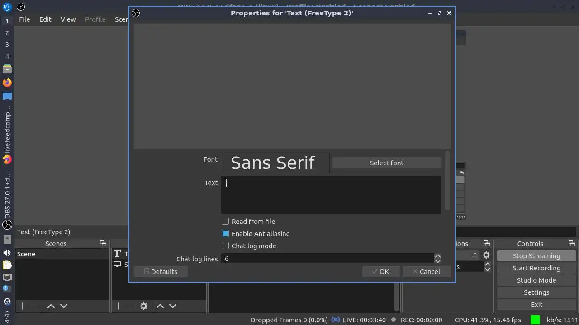Click the Dropped Frames status text
Viewport: 579px width, 325px height.
click(x=289, y=320)
